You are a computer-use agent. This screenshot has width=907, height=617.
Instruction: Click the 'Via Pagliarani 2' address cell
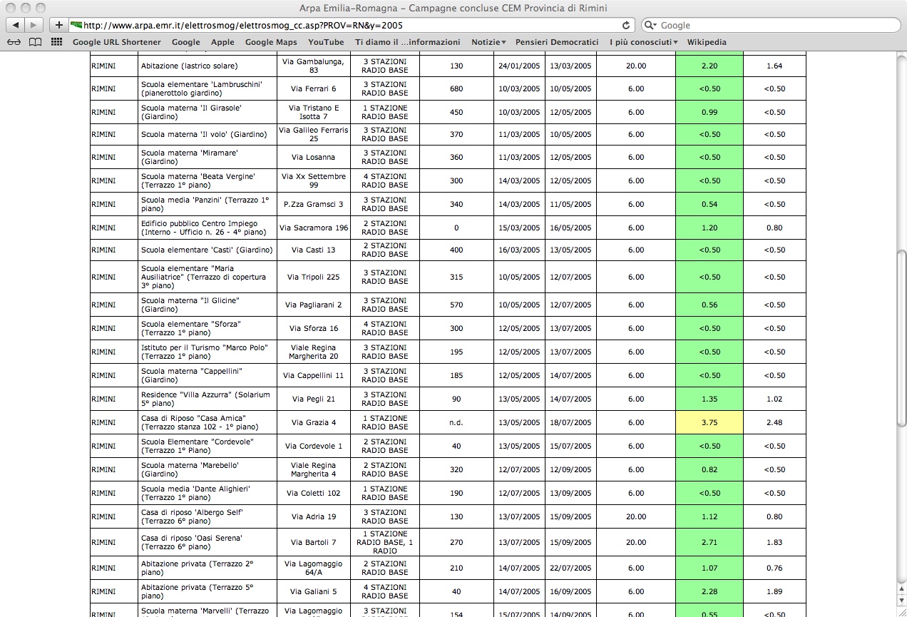[x=314, y=305]
